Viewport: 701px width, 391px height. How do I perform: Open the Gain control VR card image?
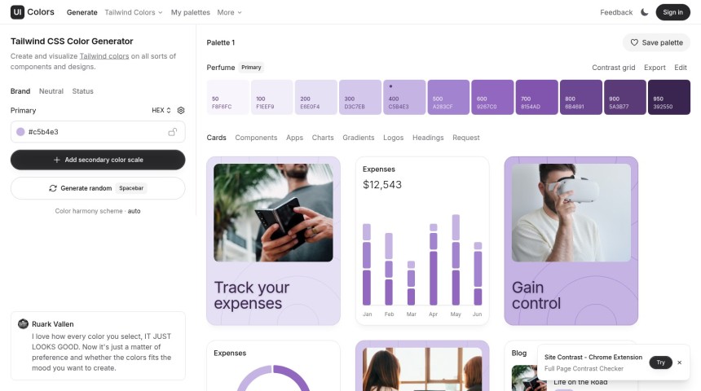pyautogui.click(x=571, y=213)
